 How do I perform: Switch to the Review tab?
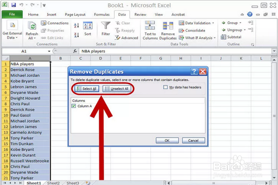[140, 14]
